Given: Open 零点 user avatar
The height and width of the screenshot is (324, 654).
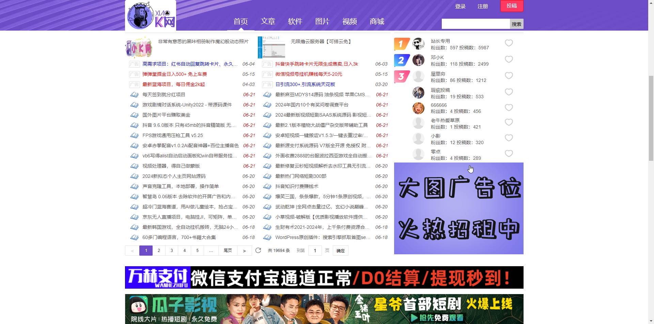Looking at the screenshot, I should coord(418,154).
